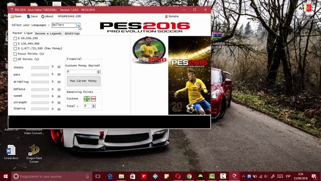Click the round Neymar PES 2016 logo
The width and height of the screenshot is (321, 181).
pyautogui.click(x=149, y=50)
